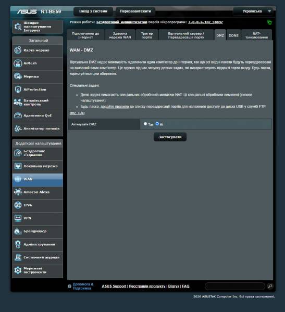This screenshot has width=285, height=312.
Task: Click Вихід з системи logout button
Action: [x=93, y=11]
